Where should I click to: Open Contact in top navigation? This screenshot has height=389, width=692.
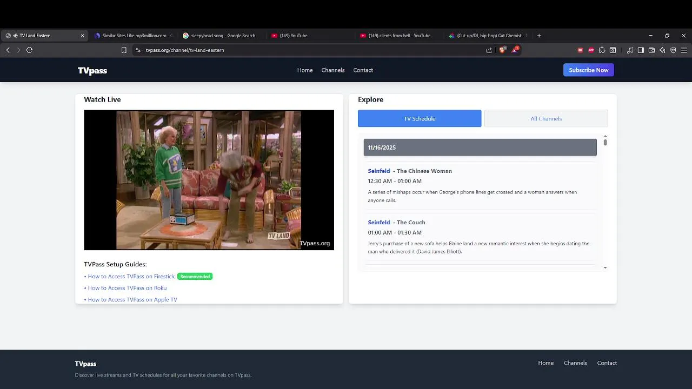click(x=363, y=70)
